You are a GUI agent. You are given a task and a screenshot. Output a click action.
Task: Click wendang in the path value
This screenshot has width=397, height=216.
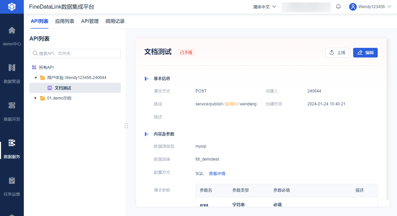click(x=248, y=104)
